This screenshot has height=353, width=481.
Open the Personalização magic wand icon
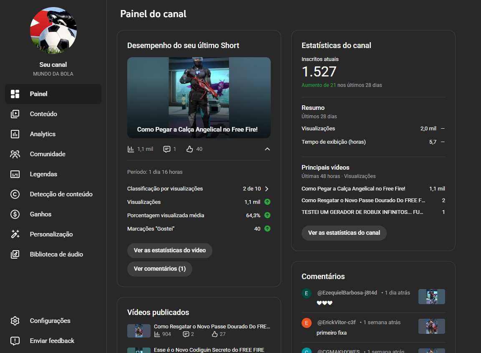[x=15, y=234]
